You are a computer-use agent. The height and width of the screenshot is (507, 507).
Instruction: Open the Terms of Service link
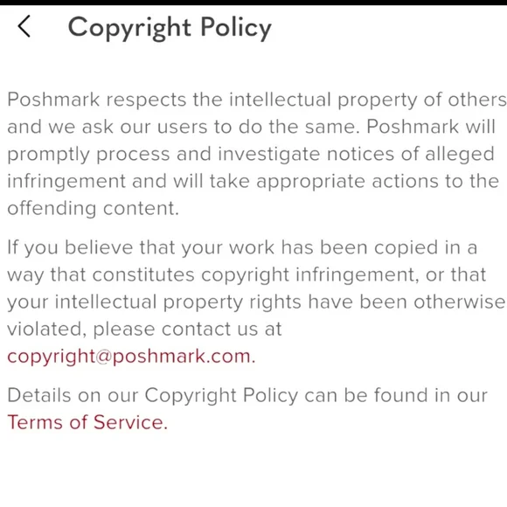click(87, 422)
